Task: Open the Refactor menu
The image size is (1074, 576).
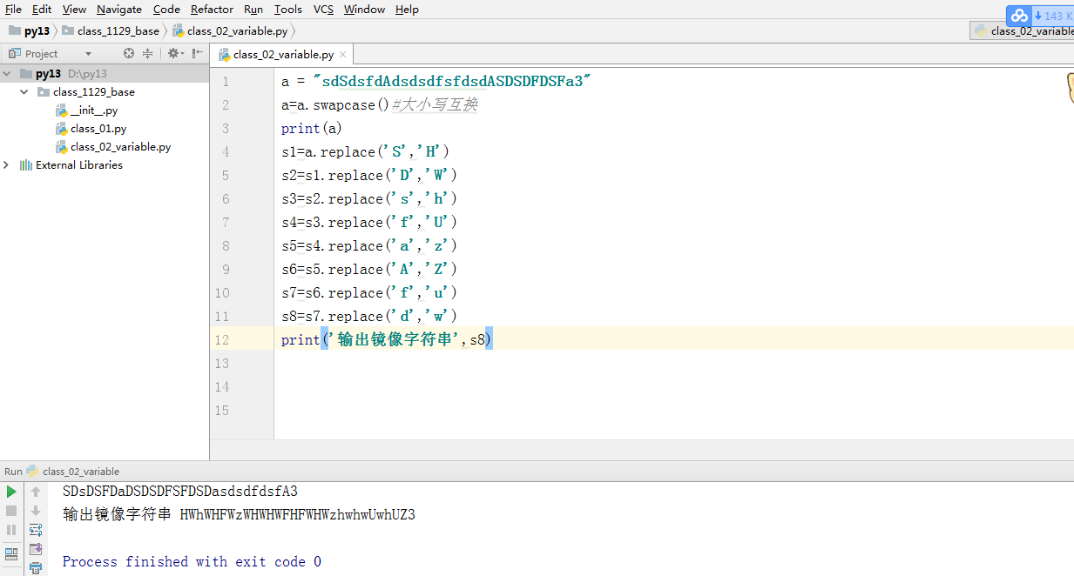Action: pos(212,10)
